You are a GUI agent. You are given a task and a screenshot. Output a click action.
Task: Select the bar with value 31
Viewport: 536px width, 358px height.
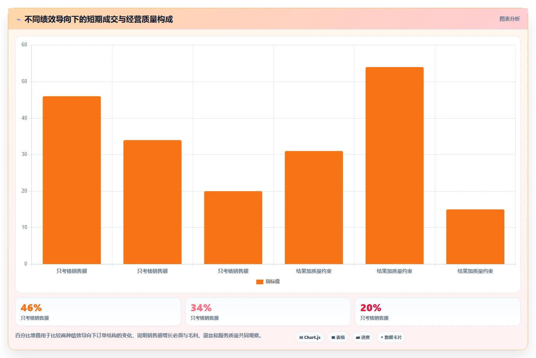[x=314, y=207]
